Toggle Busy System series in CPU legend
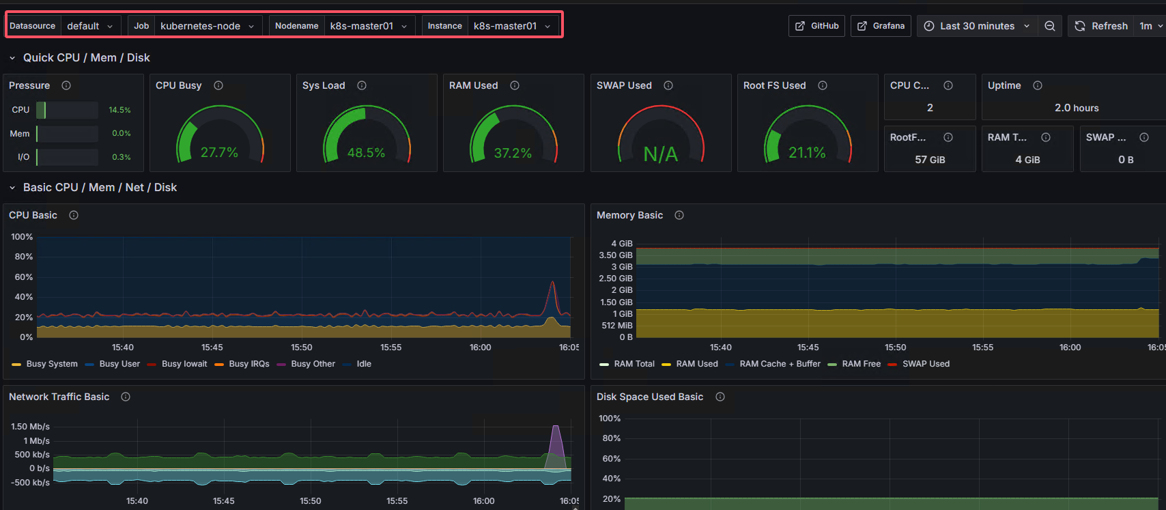 [52, 364]
